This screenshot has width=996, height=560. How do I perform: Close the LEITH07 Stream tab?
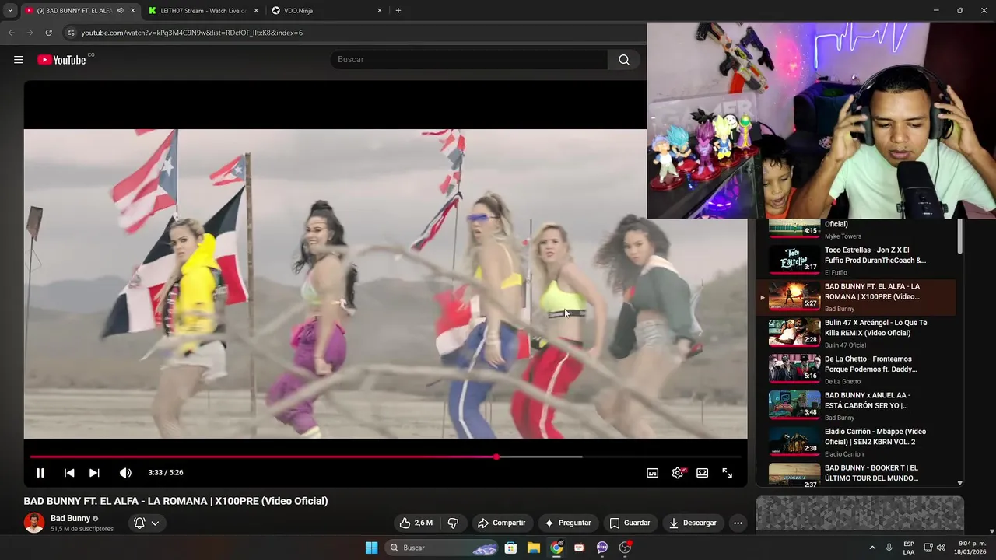click(256, 11)
